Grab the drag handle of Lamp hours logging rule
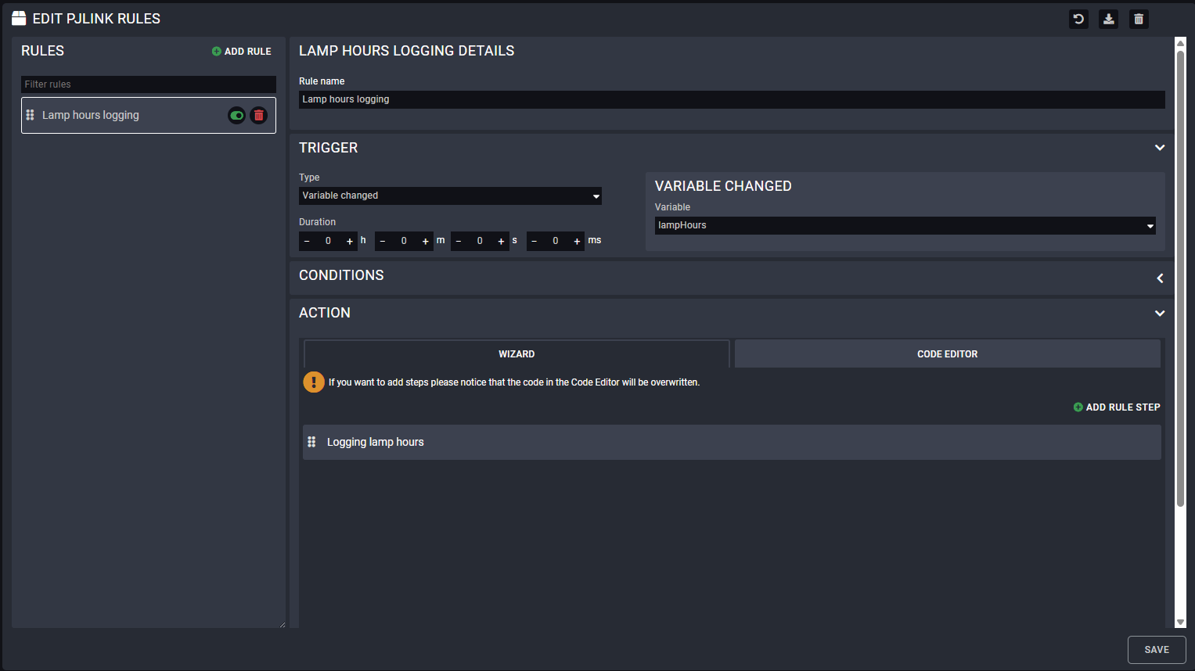The image size is (1195, 671). pyautogui.click(x=31, y=115)
